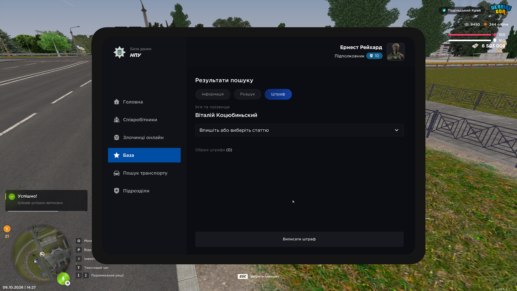Click the rank level 10 badge

tap(374, 56)
